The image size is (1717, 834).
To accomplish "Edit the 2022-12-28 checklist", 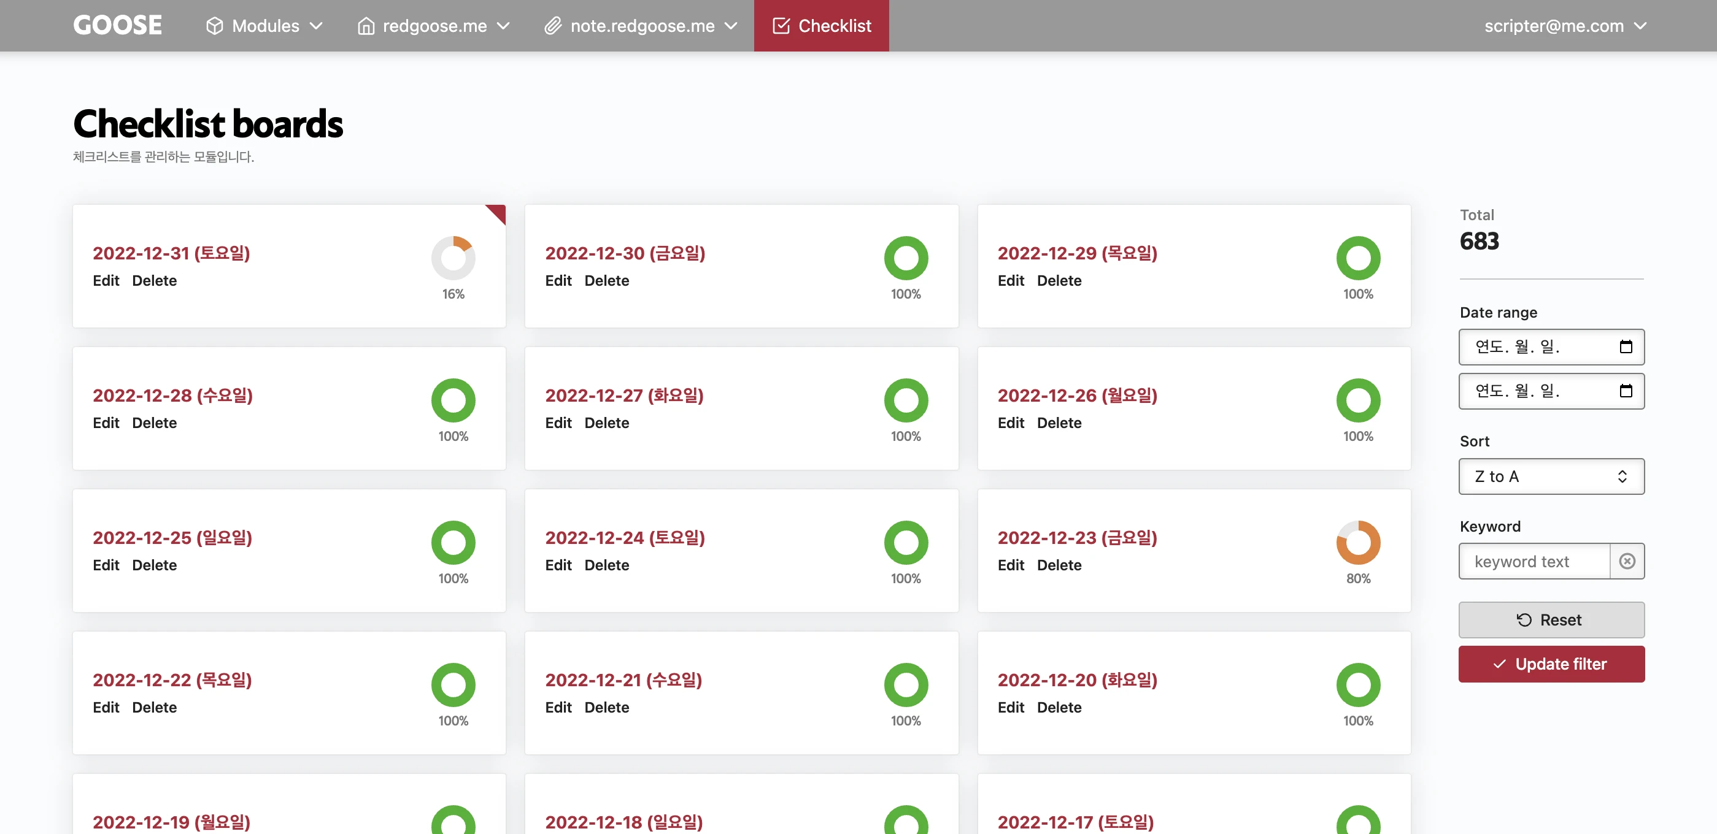I will click(106, 423).
